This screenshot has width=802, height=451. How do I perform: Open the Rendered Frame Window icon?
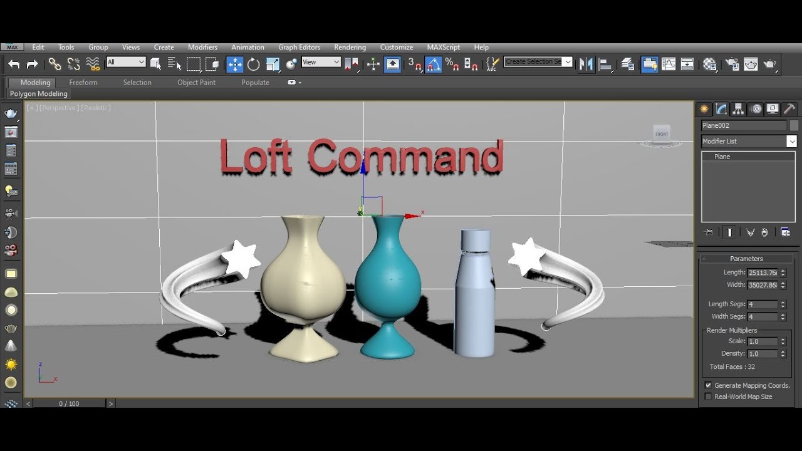(x=751, y=64)
